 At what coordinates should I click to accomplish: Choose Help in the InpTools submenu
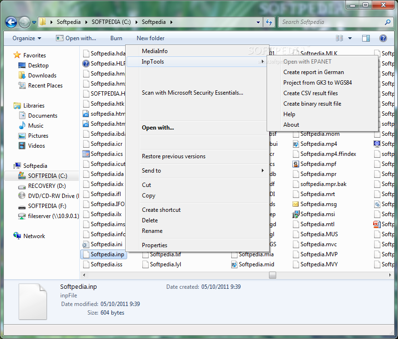[x=323, y=114]
